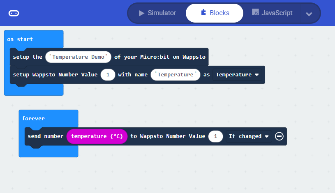Click the micro:bit logo icon
The width and height of the screenshot is (335, 193).
[14, 13]
